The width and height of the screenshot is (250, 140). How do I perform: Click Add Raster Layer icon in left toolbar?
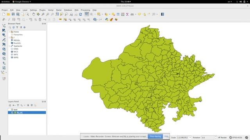tap(4, 30)
